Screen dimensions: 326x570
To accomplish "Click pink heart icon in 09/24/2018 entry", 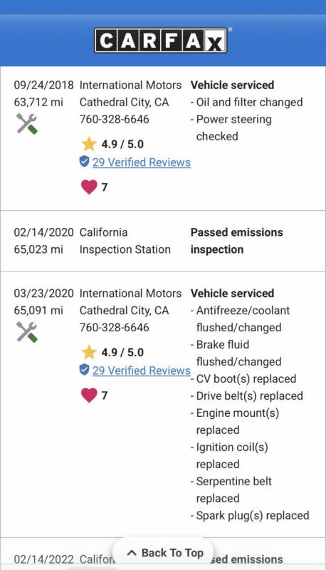I will coord(89,187).
